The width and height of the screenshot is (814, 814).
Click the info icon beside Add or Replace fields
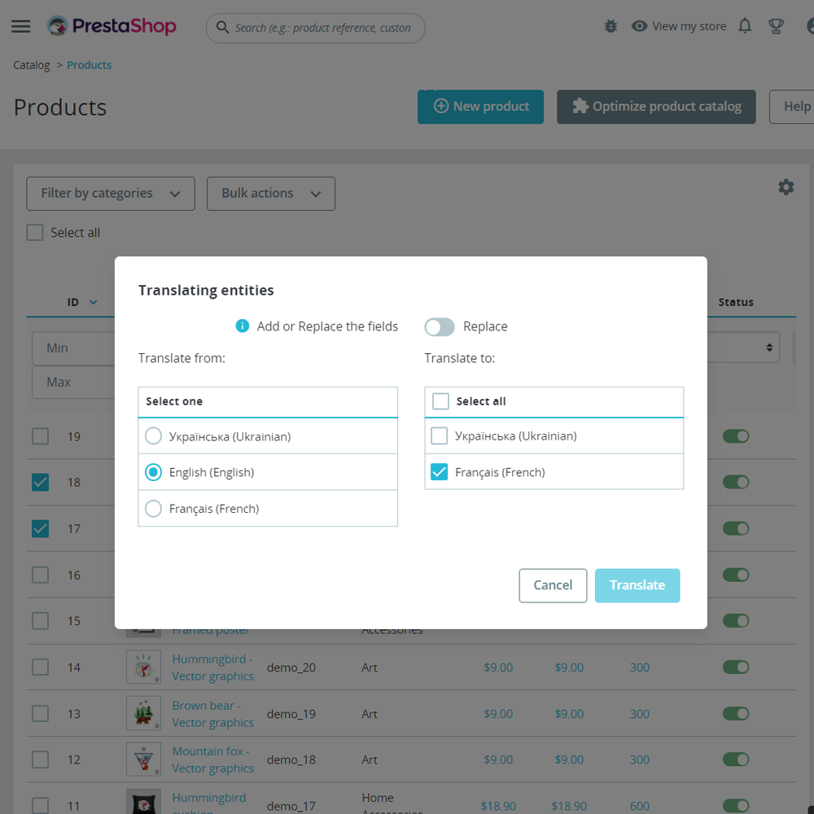point(242,326)
